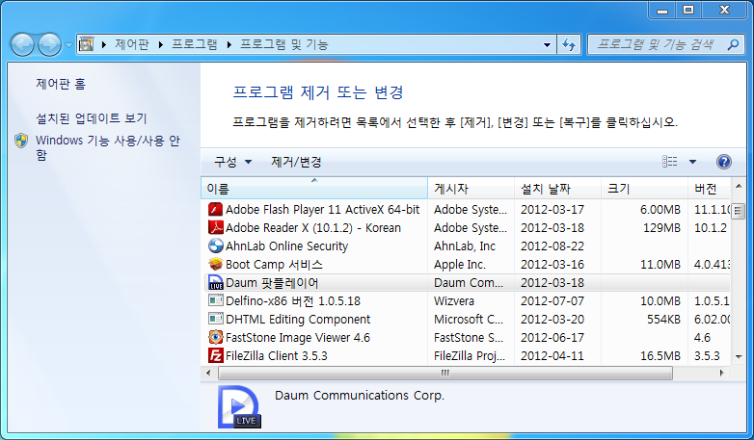Viewport: 754px width, 440px height.
Task: Open 설치된 업데이트 보기 link
Action: click(x=91, y=118)
